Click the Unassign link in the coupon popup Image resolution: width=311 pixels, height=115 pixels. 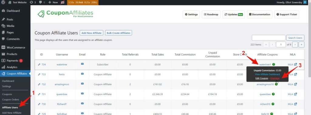(x=275, y=78)
